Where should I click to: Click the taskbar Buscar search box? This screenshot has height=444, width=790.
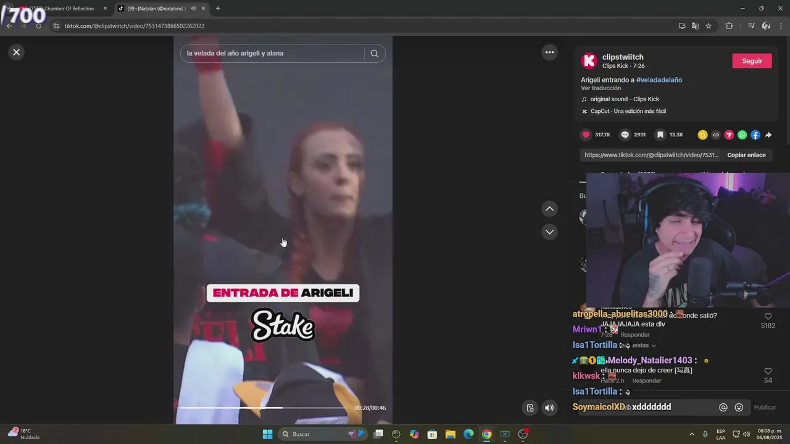(x=322, y=434)
